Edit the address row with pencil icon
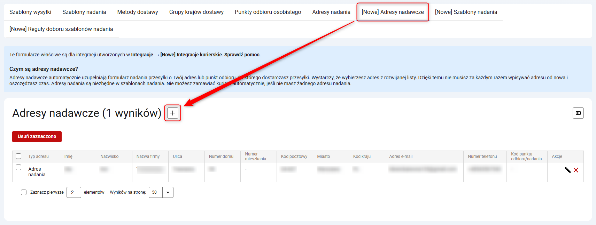The image size is (596, 225). tap(567, 170)
